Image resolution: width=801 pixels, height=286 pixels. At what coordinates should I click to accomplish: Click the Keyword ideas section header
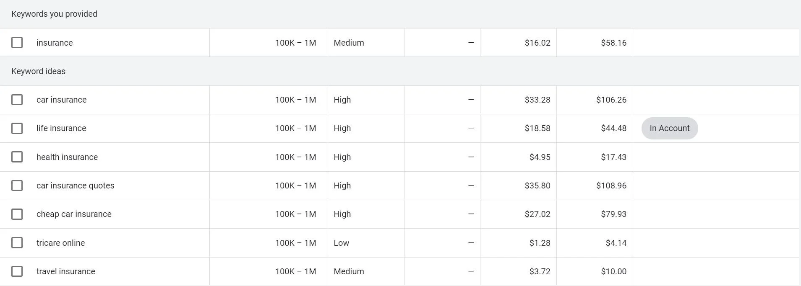pos(39,71)
